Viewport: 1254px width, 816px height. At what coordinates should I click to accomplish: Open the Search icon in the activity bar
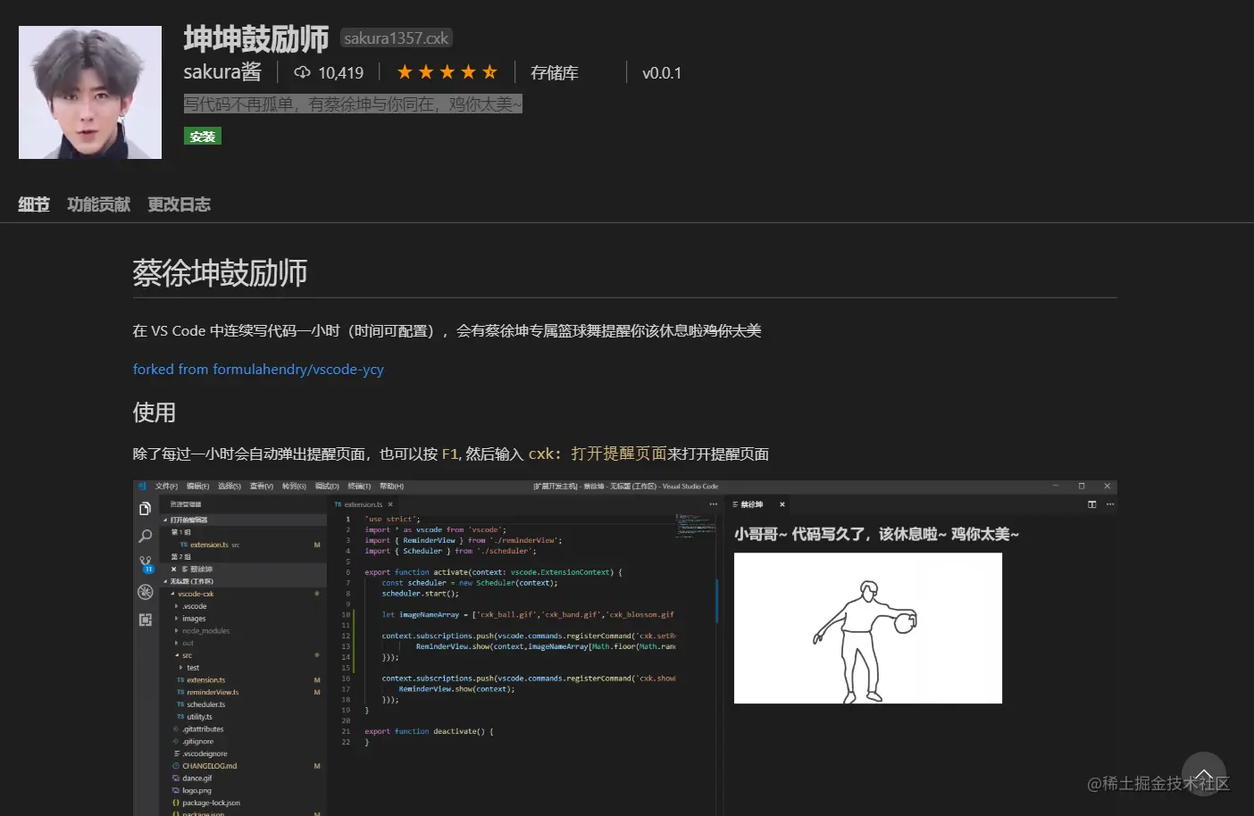[x=145, y=537]
